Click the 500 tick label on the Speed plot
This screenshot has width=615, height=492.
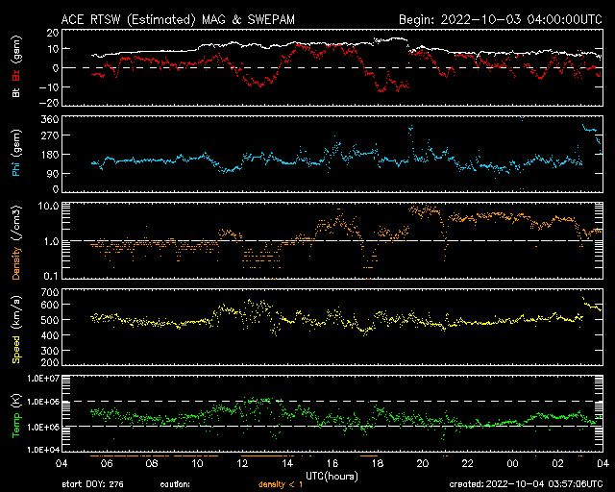click(50, 320)
